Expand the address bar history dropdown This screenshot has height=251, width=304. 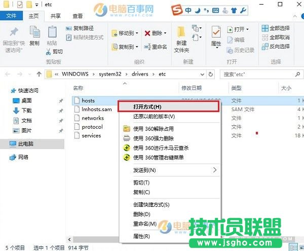tap(202, 75)
